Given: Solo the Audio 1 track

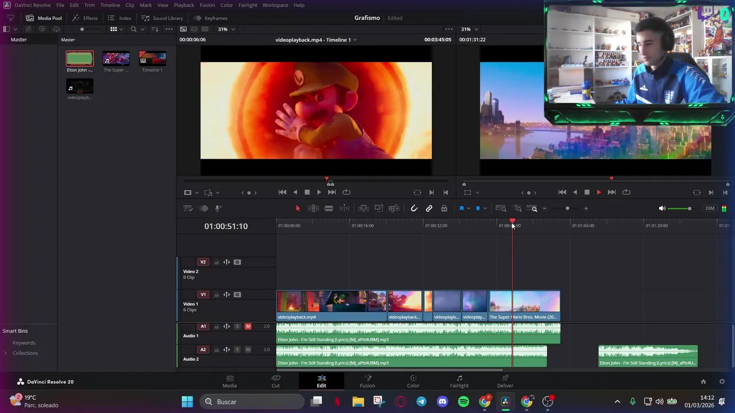Looking at the screenshot, I should click(x=237, y=326).
